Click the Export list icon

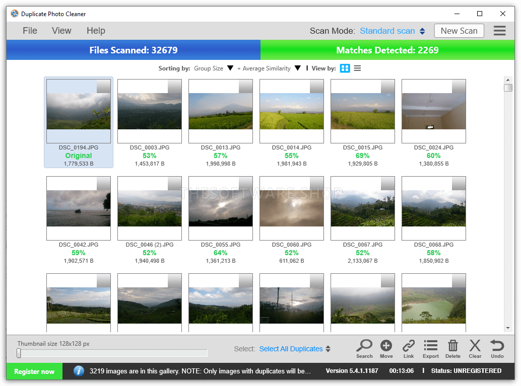(x=431, y=345)
